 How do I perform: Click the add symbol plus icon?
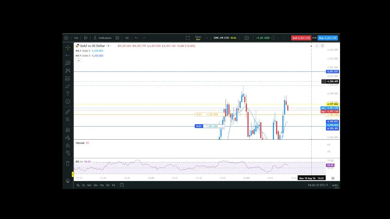pos(66,38)
